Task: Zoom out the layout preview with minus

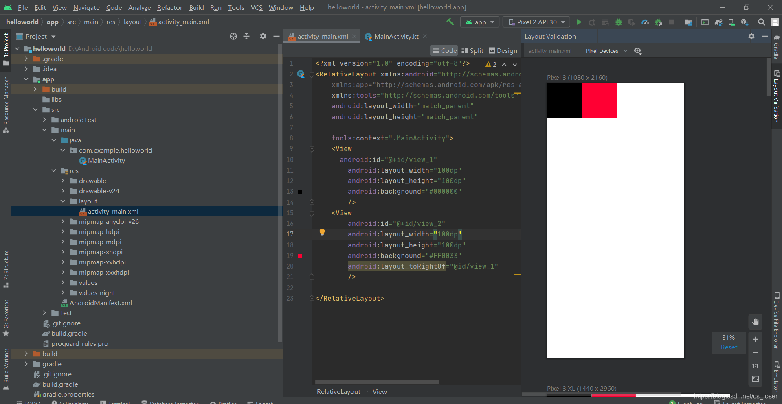Action: click(756, 352)
